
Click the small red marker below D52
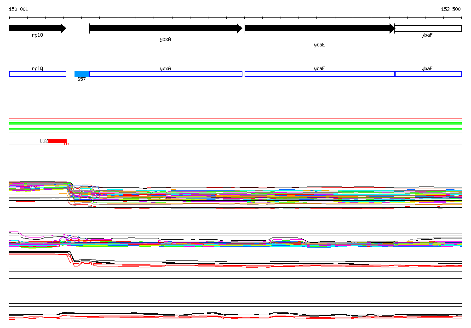[67, 144]
